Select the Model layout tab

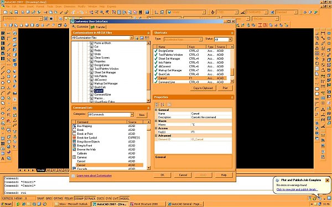pos(41,170)
